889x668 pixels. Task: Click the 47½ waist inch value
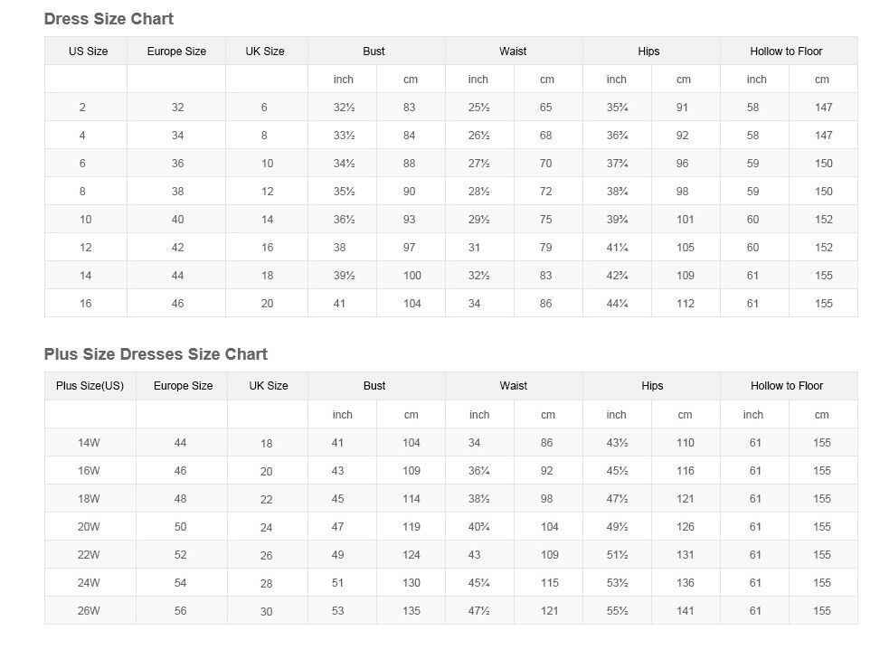(x=478, y=611)
